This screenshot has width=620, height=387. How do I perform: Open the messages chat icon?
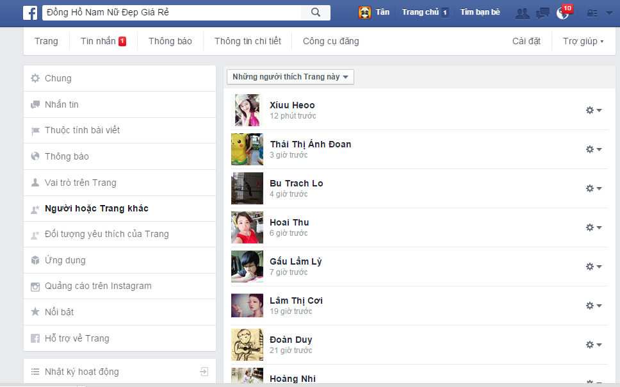[542, 13]
